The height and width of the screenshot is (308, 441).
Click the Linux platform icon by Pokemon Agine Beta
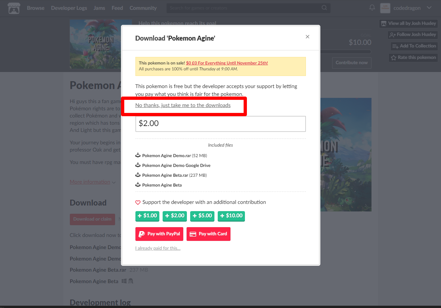tap(131, 281)
